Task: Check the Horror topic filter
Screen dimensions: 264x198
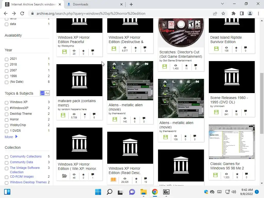Action: pos(6,120)
